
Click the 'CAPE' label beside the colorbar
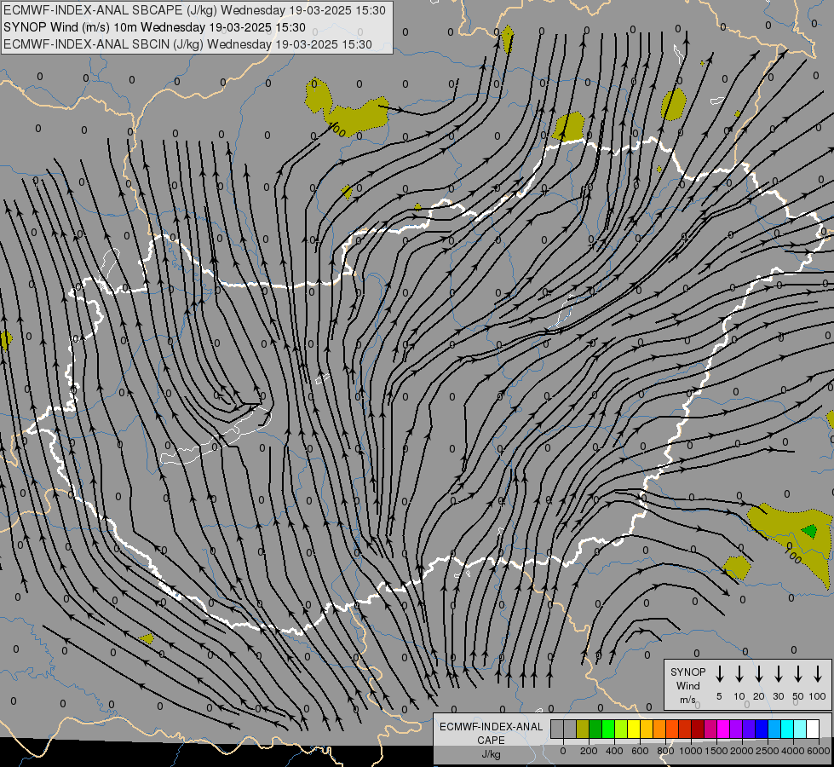tap(491, 741)
